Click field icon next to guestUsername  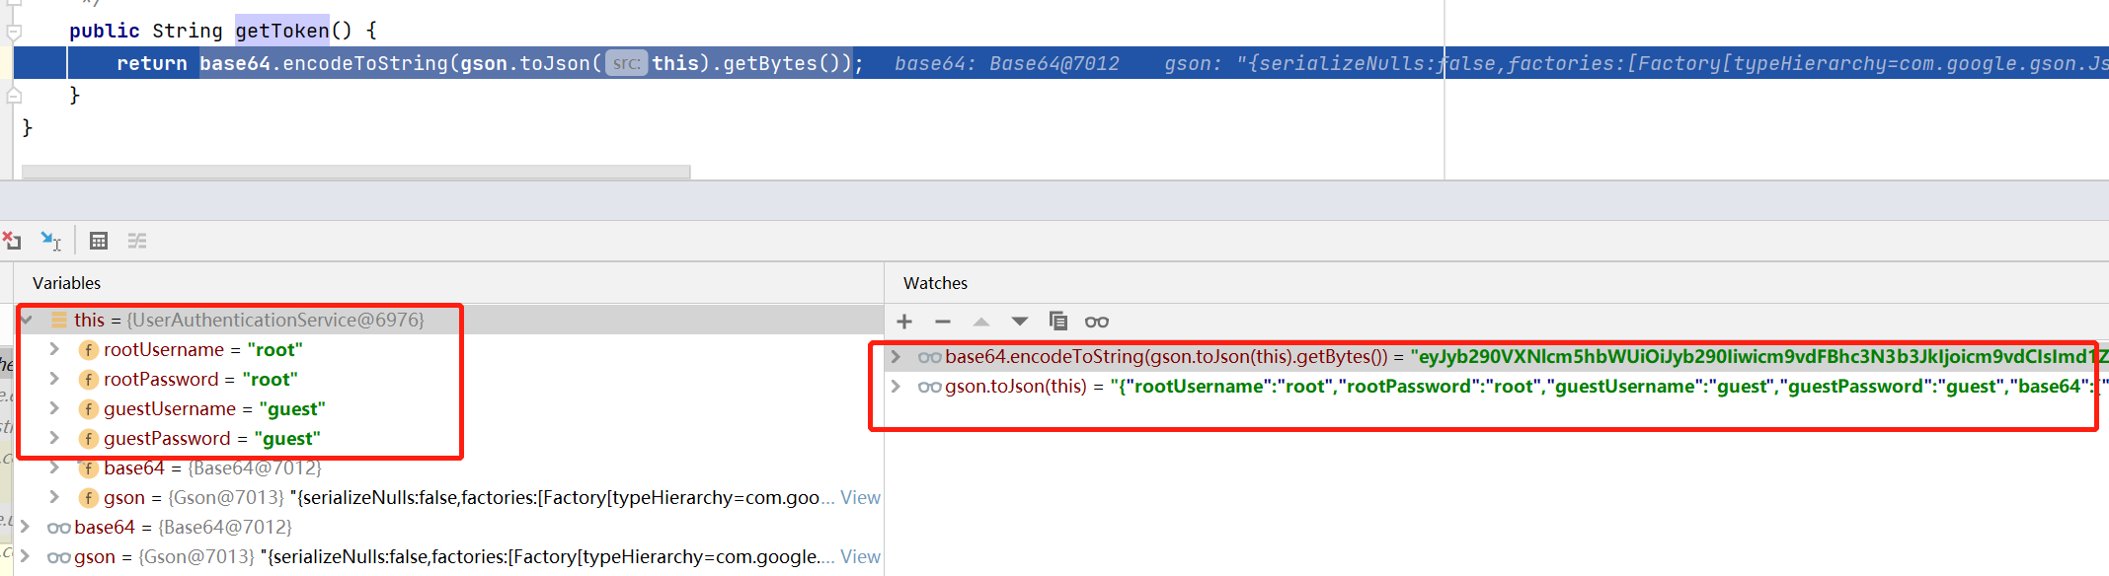(x=88, y=409)
